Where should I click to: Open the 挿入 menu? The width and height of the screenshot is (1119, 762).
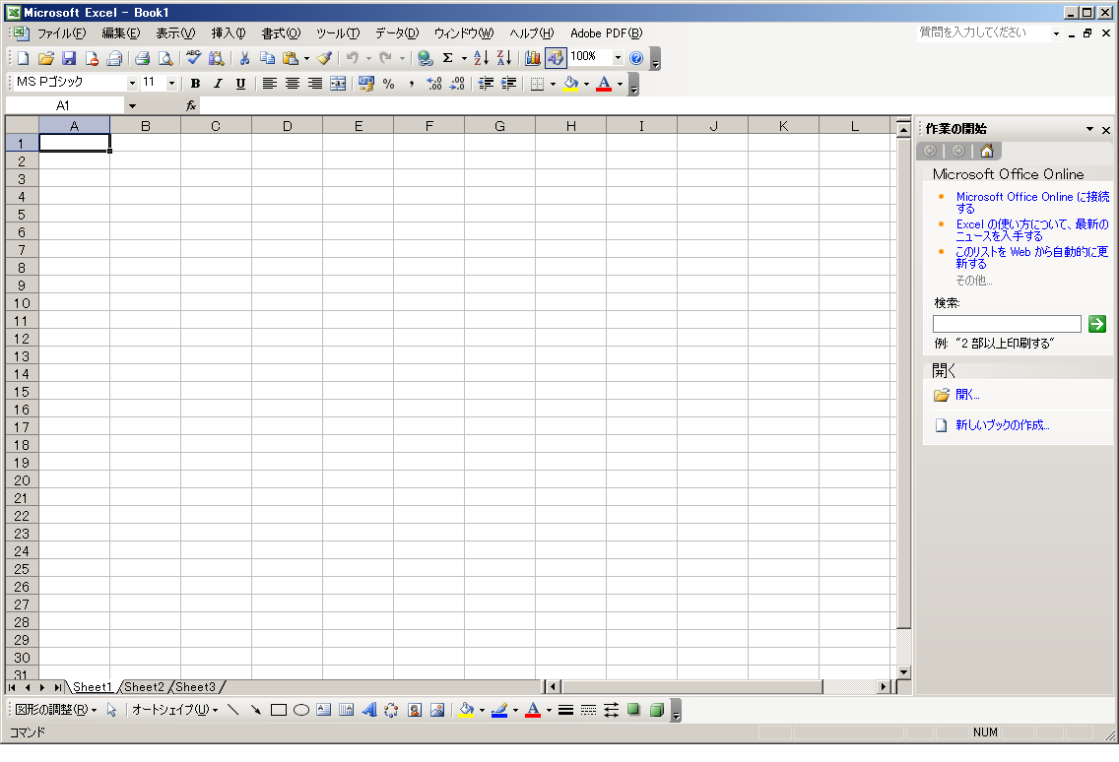click(229, 33)
